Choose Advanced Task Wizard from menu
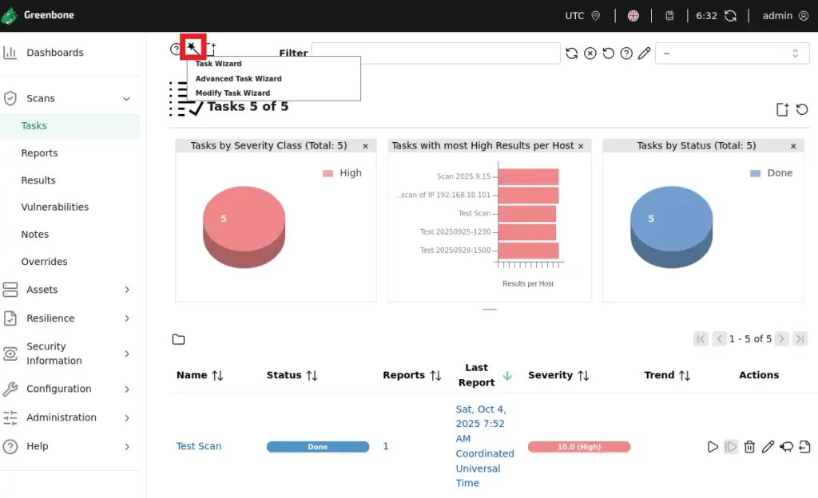 (x=238, y=78)
